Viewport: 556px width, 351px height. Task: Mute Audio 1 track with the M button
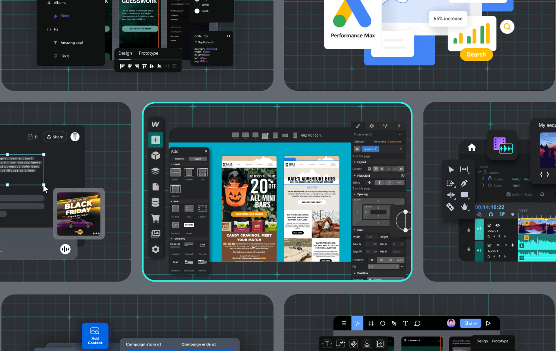tap(498, 245)
